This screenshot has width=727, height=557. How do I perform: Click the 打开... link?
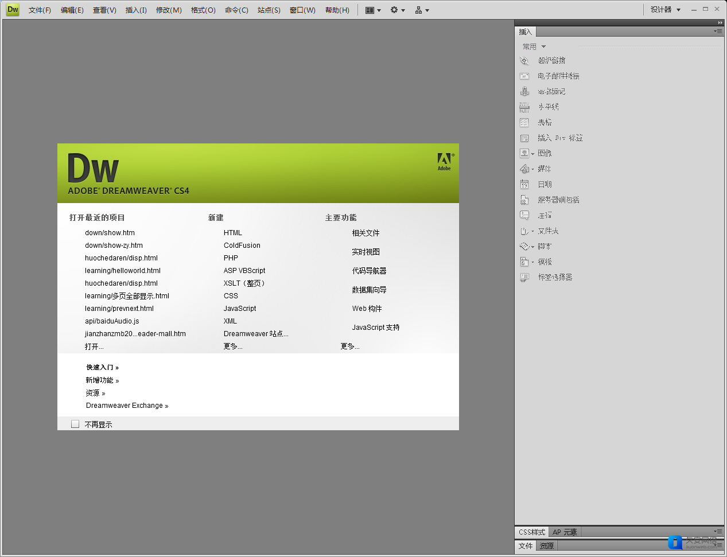click(94, 346)
